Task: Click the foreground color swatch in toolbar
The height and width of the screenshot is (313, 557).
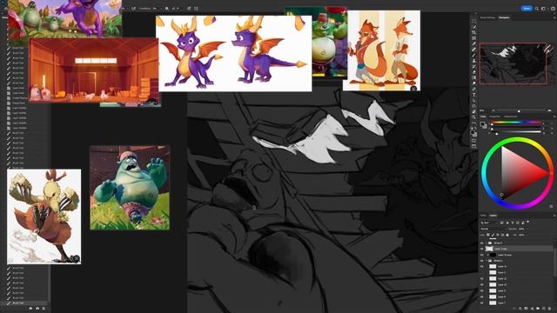Action: [472, 132]
